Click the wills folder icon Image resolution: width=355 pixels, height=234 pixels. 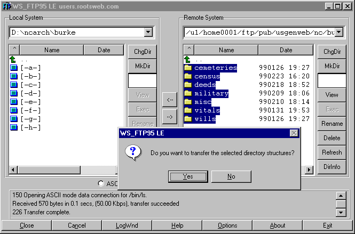188,119
